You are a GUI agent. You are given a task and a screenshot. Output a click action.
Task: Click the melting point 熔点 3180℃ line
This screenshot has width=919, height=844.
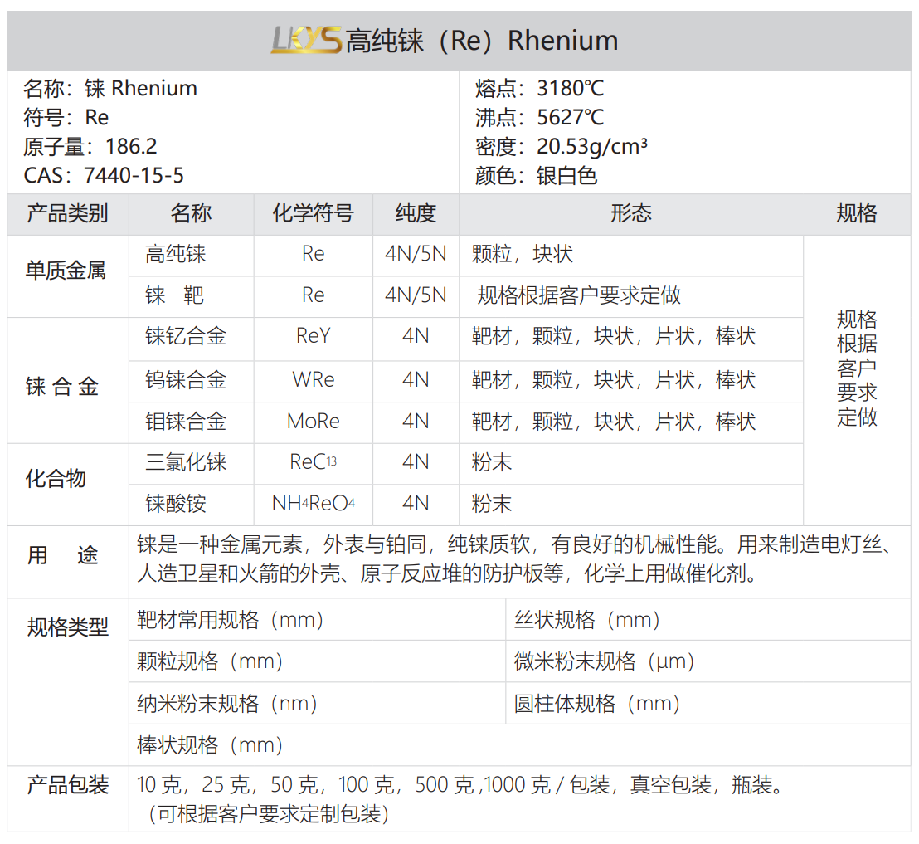click(539, 89)
